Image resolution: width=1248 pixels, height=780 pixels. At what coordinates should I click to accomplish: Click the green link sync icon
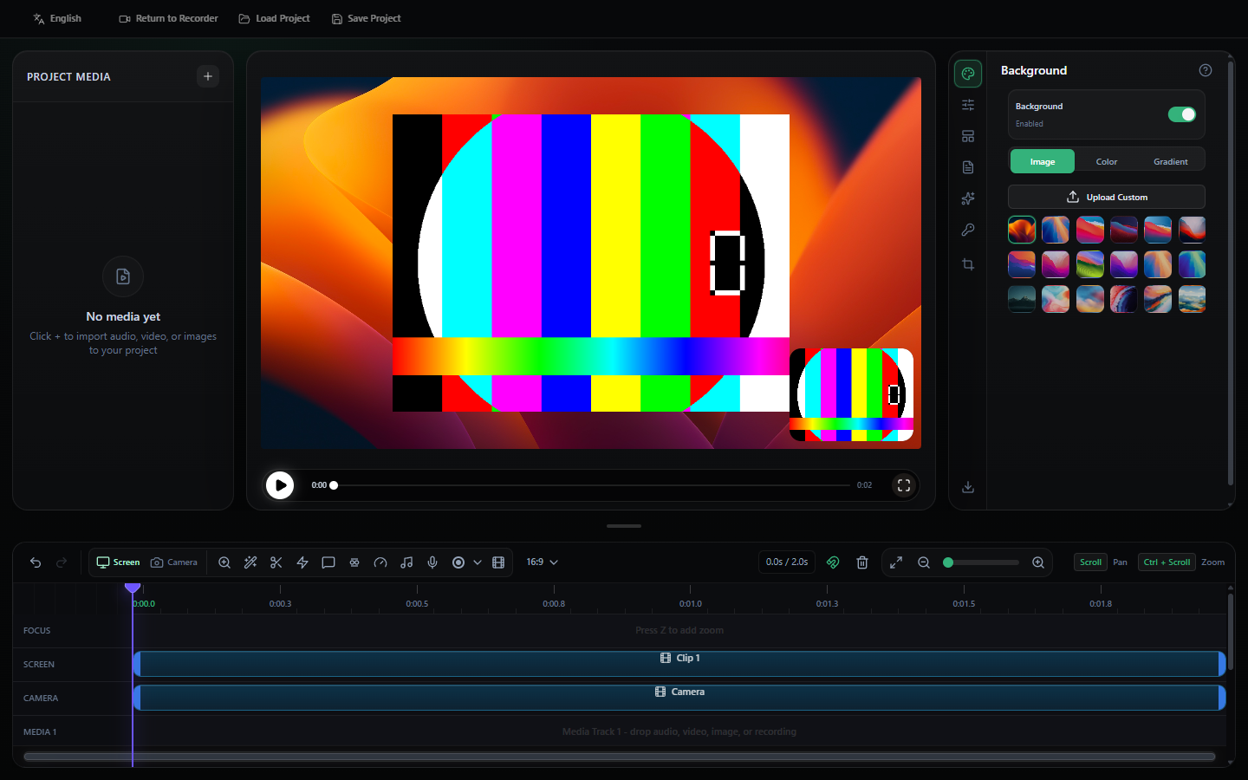click(833, 562)
